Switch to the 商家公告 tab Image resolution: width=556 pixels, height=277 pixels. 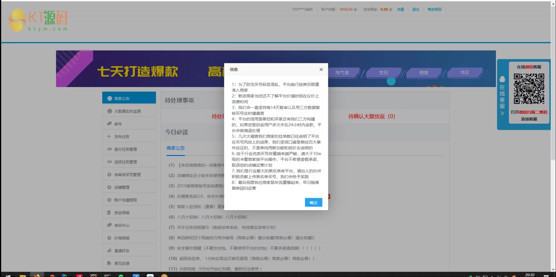[175, 148]
